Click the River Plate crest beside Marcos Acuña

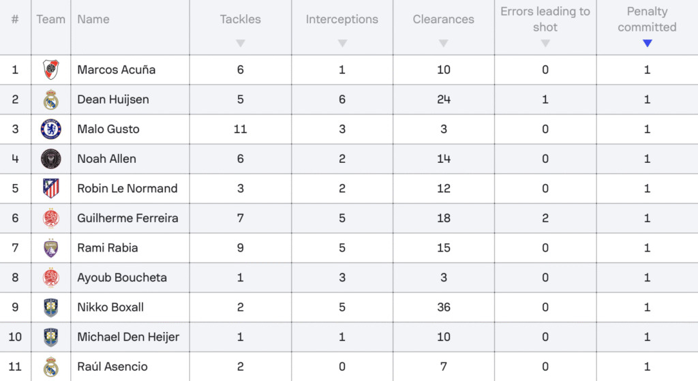[50, 70]
